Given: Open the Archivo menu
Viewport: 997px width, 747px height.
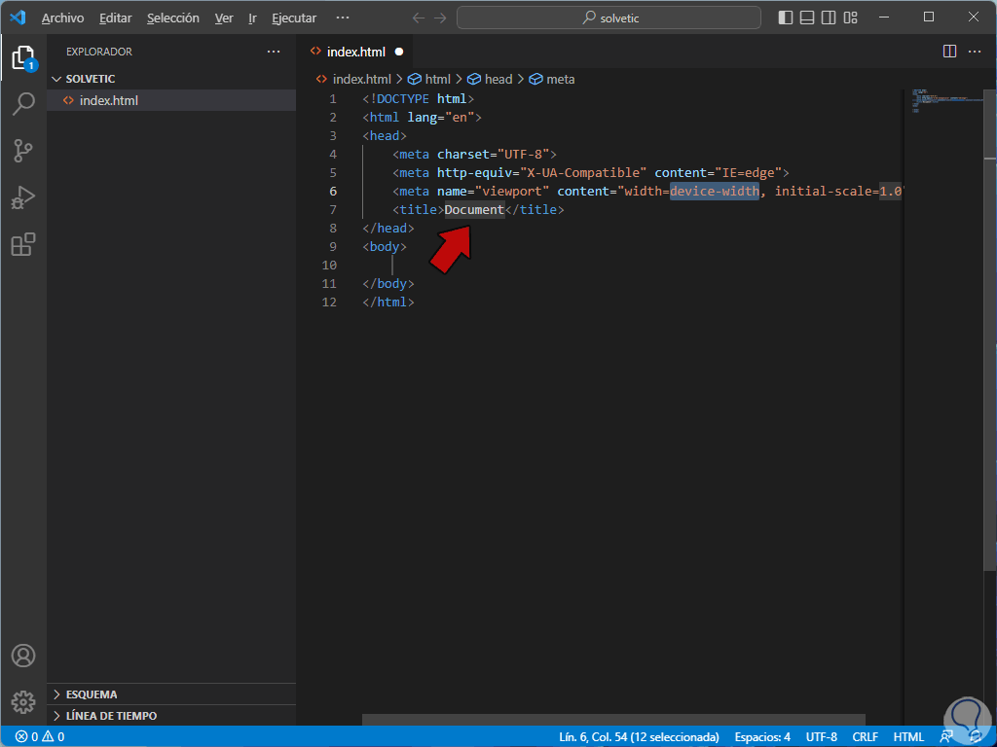Looking at the screenshot, I should point(62,18).
